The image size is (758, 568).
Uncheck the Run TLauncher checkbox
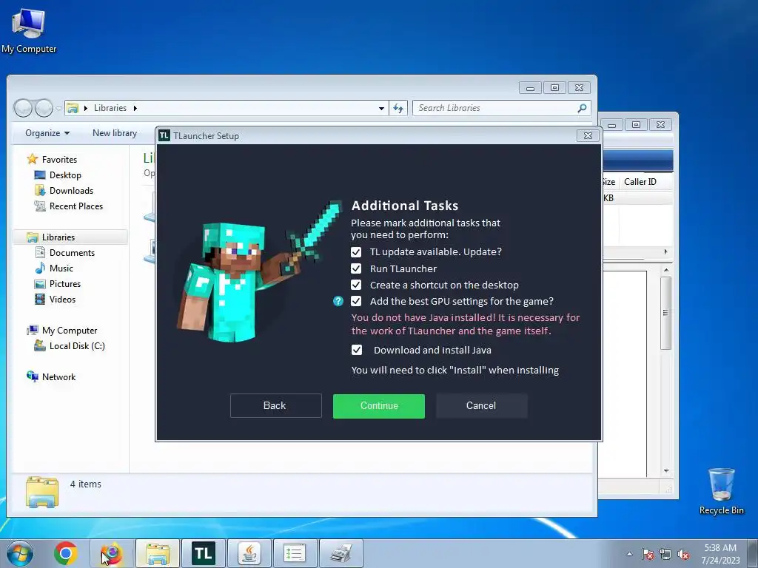[356, 268]
